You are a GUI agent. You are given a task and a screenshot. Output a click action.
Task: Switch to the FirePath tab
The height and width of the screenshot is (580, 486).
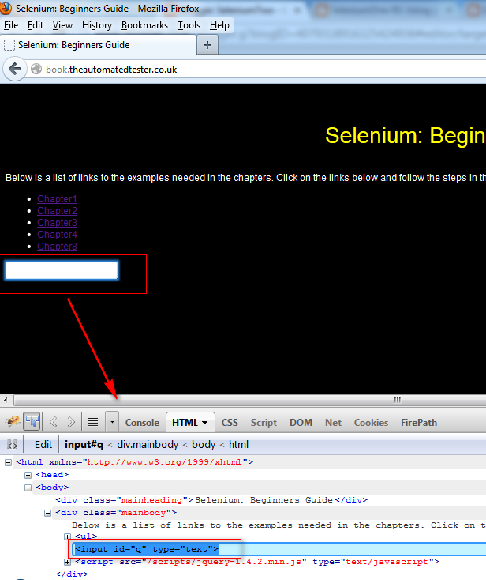pos(419,423)
